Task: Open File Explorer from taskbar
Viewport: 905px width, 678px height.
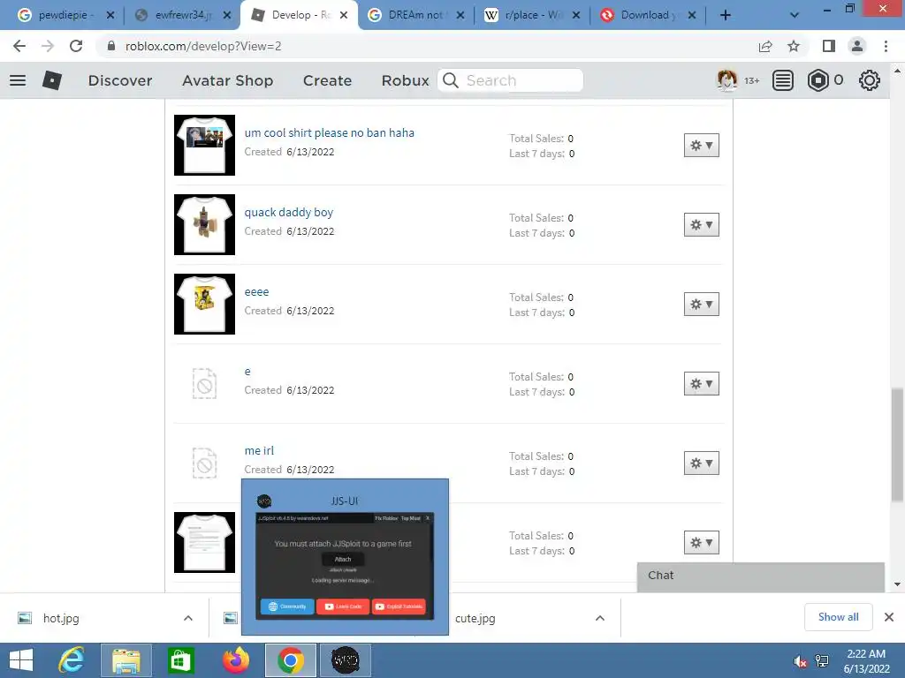Action: [125, 660]
